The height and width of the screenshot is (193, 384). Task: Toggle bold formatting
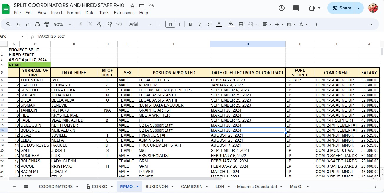point(190,24)
